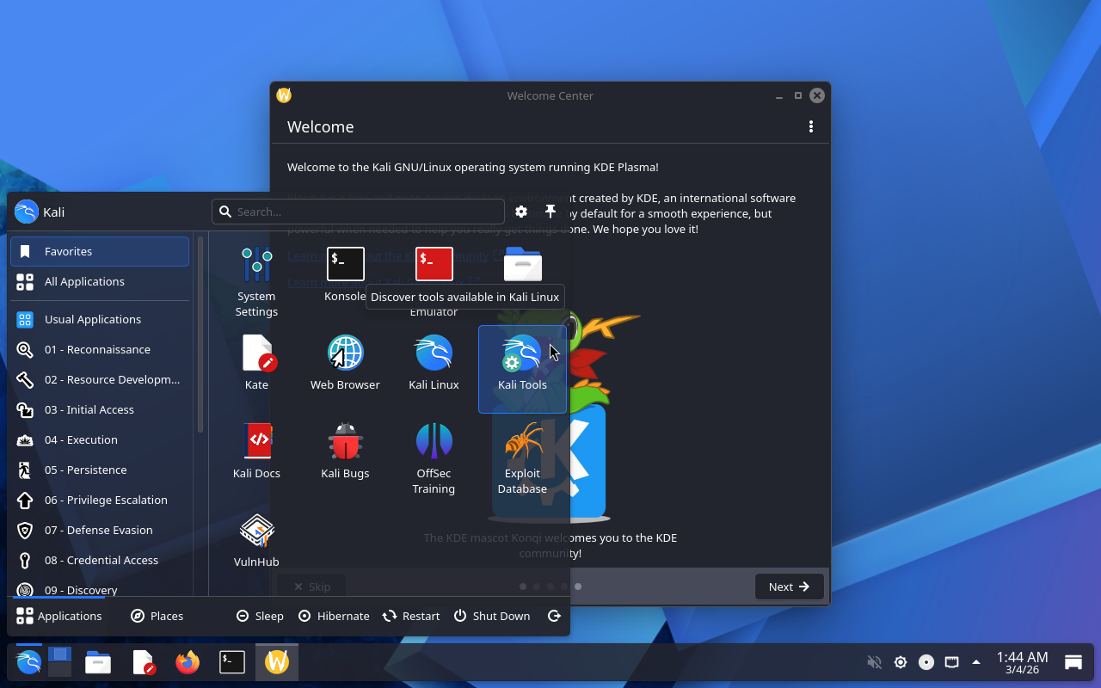Open System Settings in launcher grid

(x=256, y=280)
